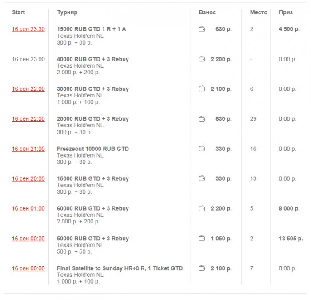The height and width of the screenshot is (300, 311).
Task: Click wallet icon in Freezeout 10000 row
Action: click(x=202, y=149)
